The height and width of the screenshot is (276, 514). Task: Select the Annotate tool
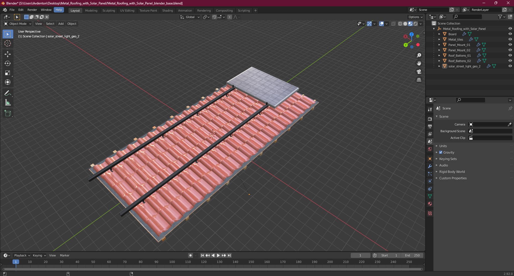[7, 93]
